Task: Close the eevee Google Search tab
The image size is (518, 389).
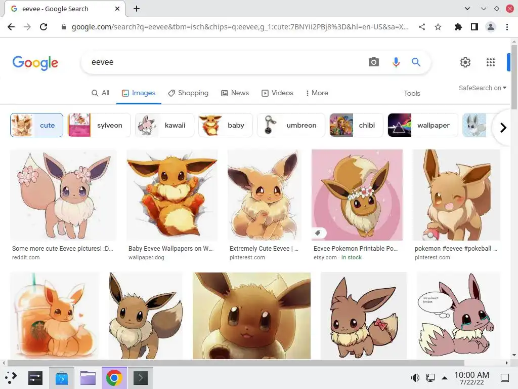Action: [x=117, y=9]
